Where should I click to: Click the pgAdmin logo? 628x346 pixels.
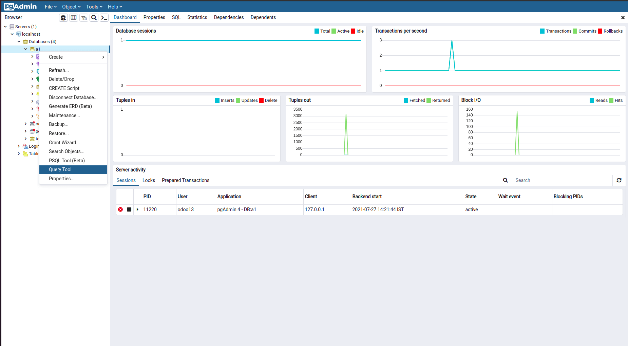[x=20, y=6]
